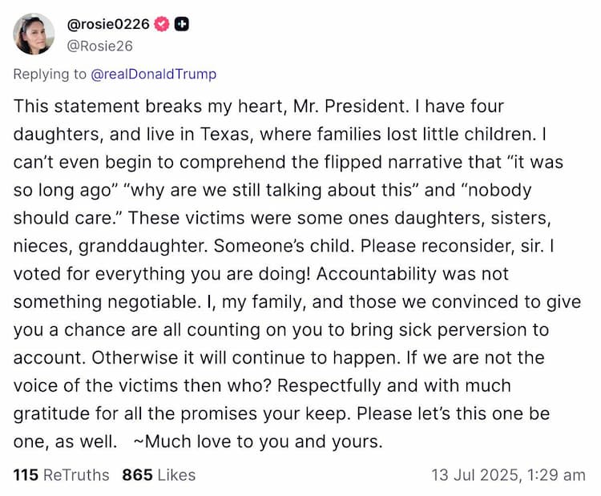
Task: Click the "1:29 am" time text
Action: [556, 475]
